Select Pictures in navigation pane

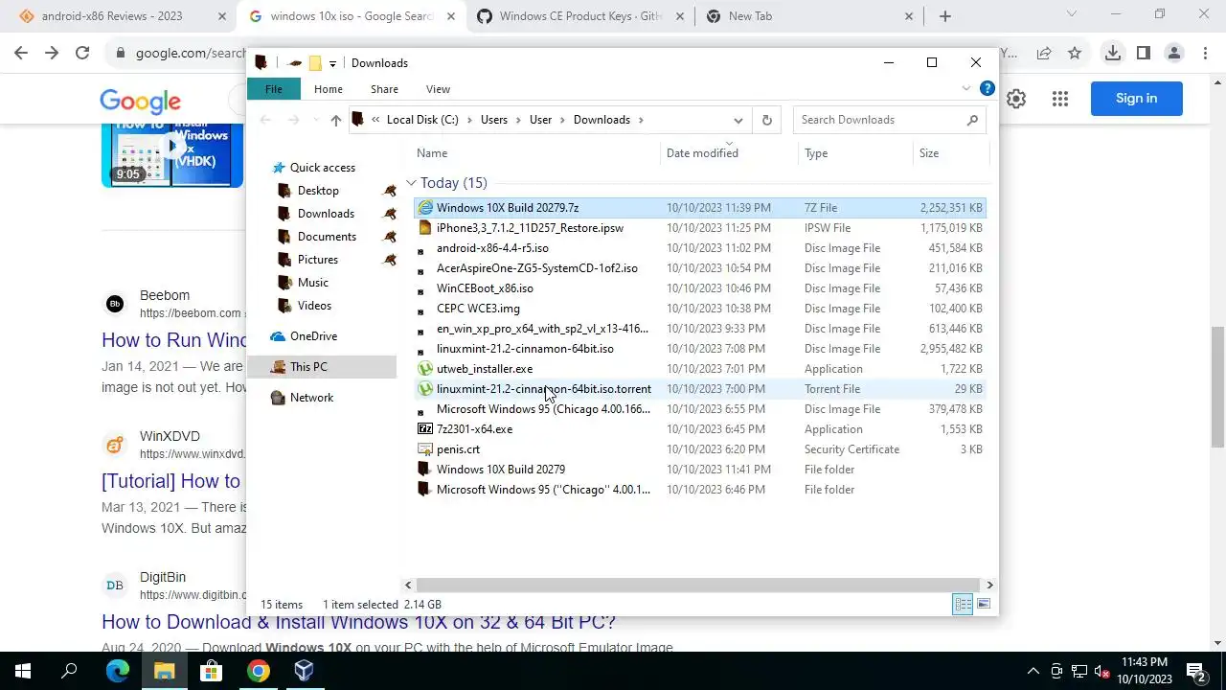click(317, 260)
